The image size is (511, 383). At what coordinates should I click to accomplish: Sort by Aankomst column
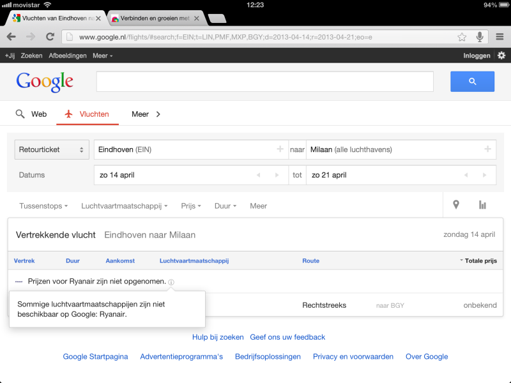click(x=120, y=260)
